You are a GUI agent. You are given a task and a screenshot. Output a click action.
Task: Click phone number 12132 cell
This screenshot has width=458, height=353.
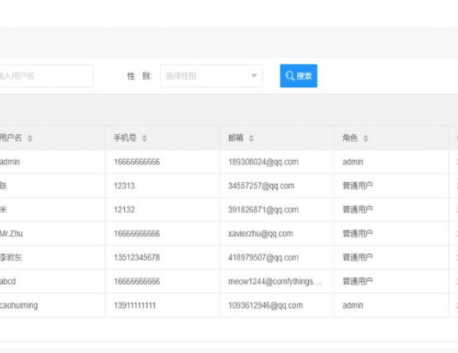[124, 210]
